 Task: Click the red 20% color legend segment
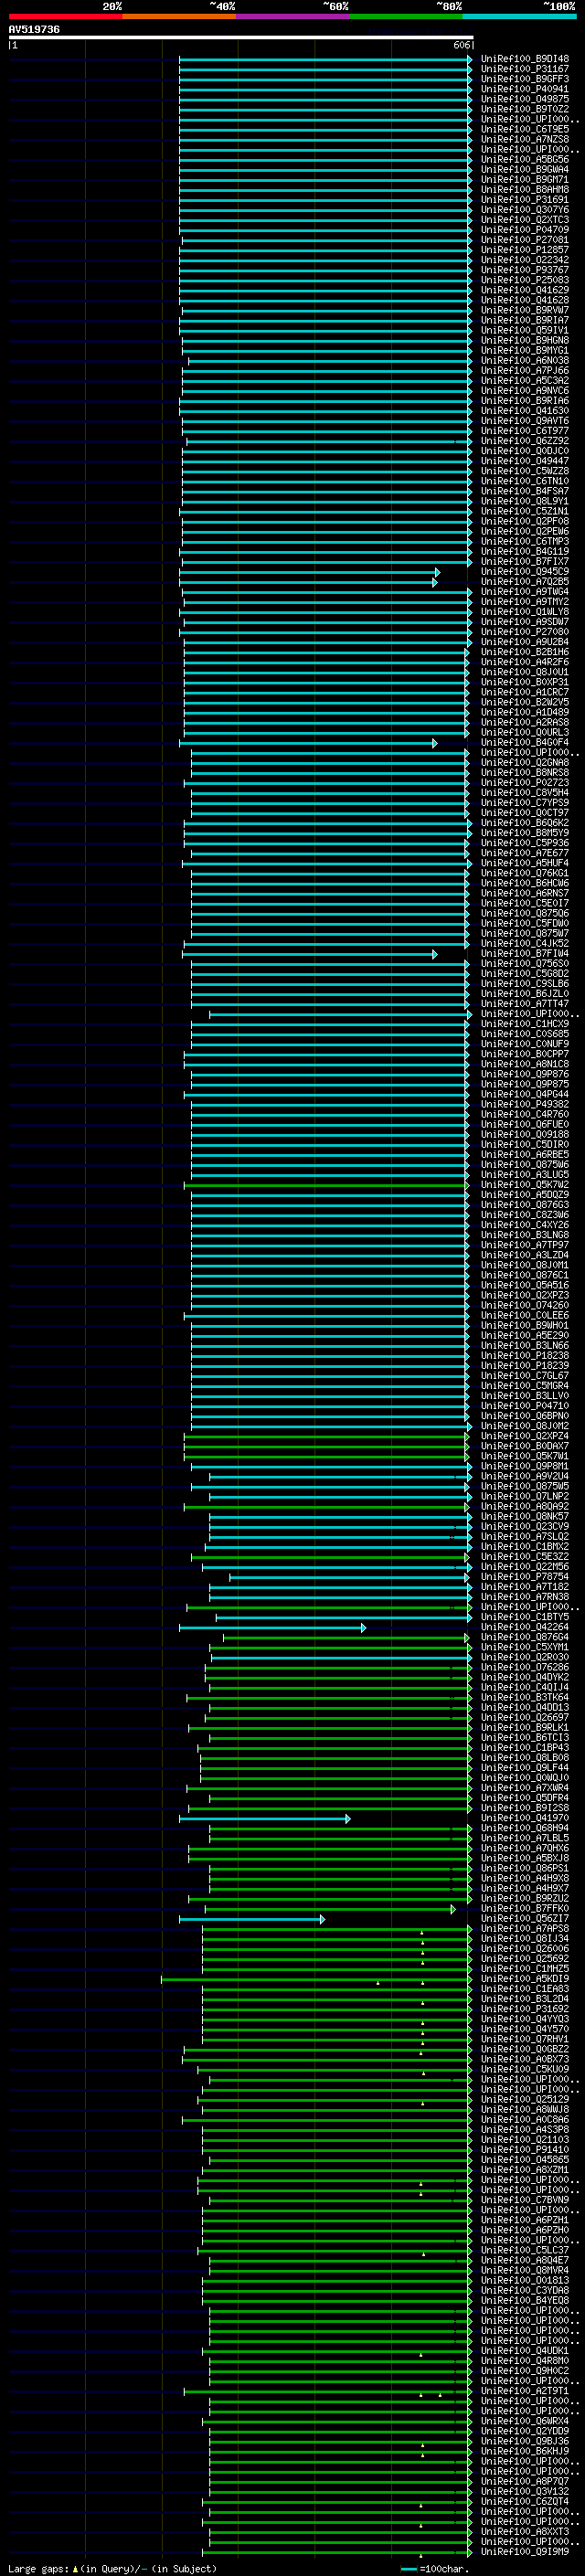coord(65,16)
